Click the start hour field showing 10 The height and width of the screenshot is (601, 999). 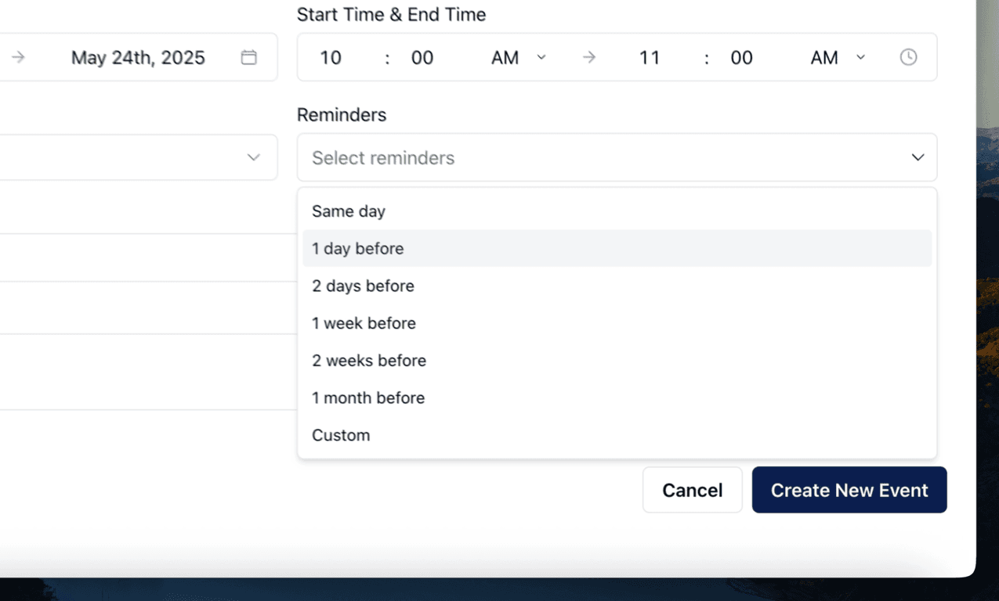(331, 57)
